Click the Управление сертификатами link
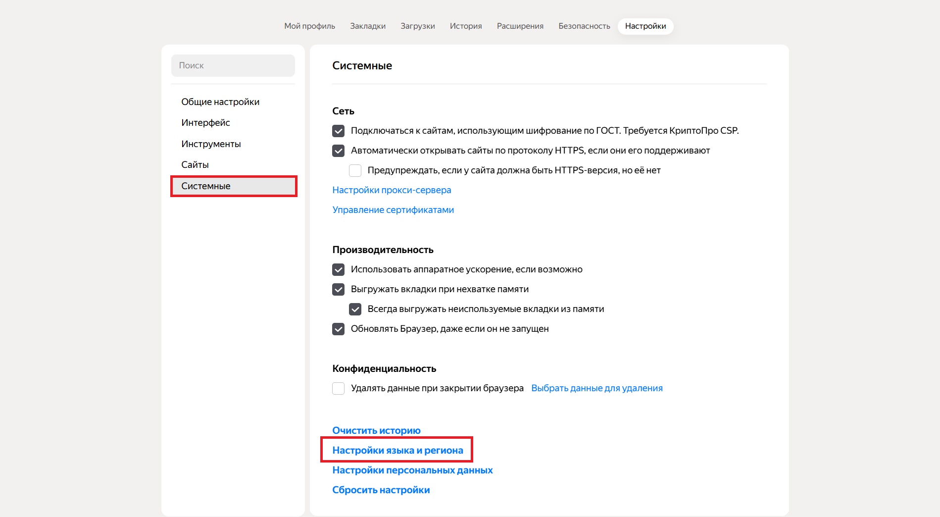 click(393, 210)
